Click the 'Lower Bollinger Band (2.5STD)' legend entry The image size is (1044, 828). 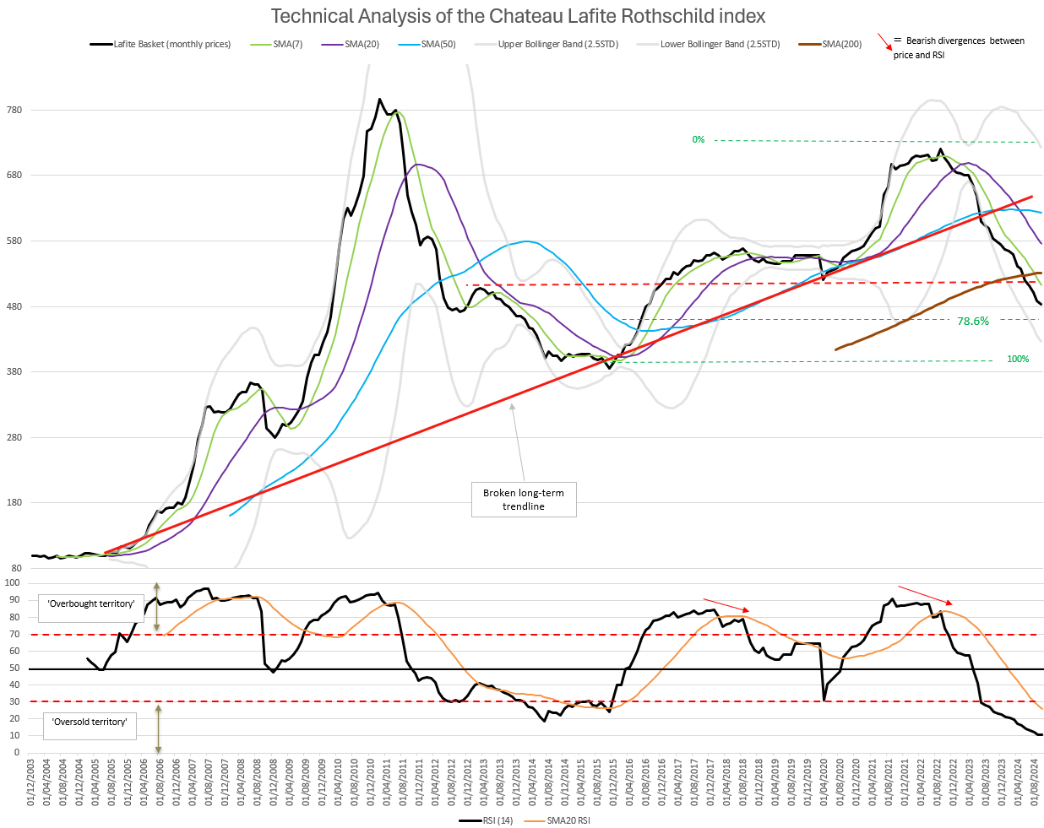pyautogui.click(x=709, y=44)
